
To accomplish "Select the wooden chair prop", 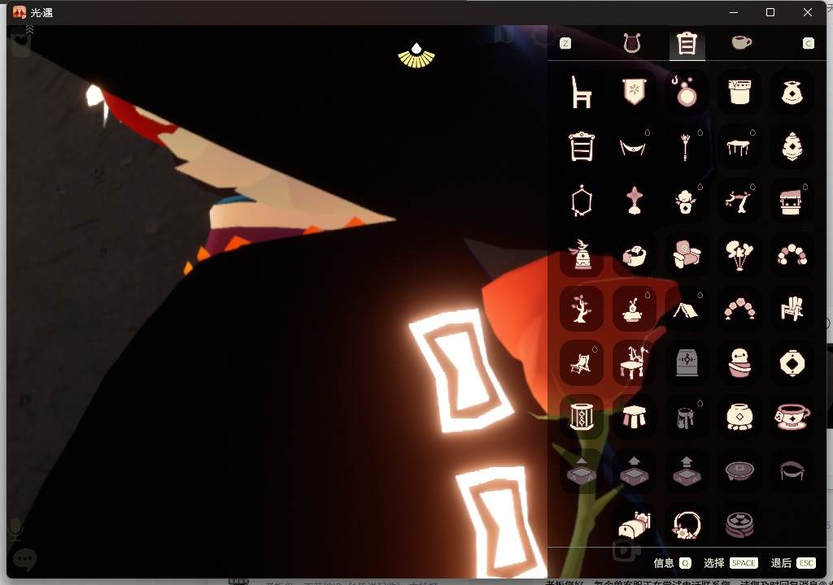I will pos(581,92).
